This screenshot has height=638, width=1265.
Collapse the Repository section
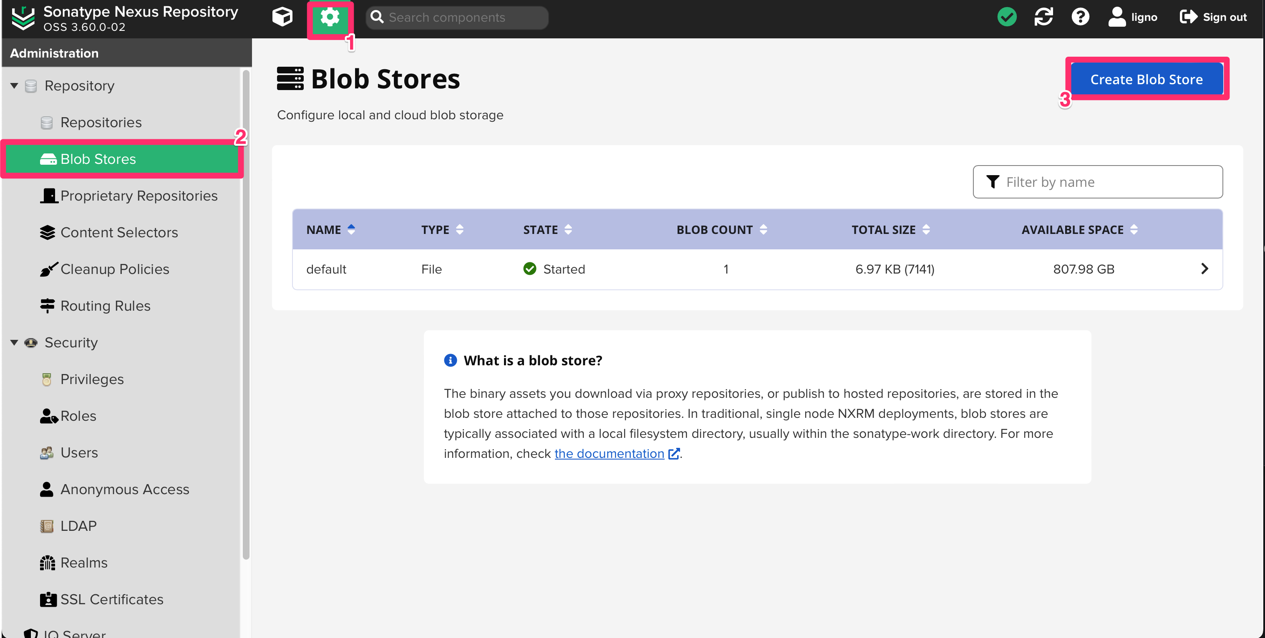14,85
